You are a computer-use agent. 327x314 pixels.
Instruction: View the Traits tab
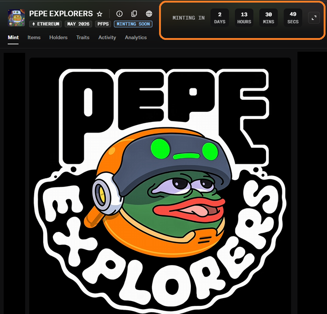83,37
